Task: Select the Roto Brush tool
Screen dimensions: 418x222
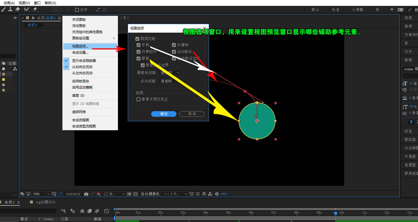Action: click(26, 9)
